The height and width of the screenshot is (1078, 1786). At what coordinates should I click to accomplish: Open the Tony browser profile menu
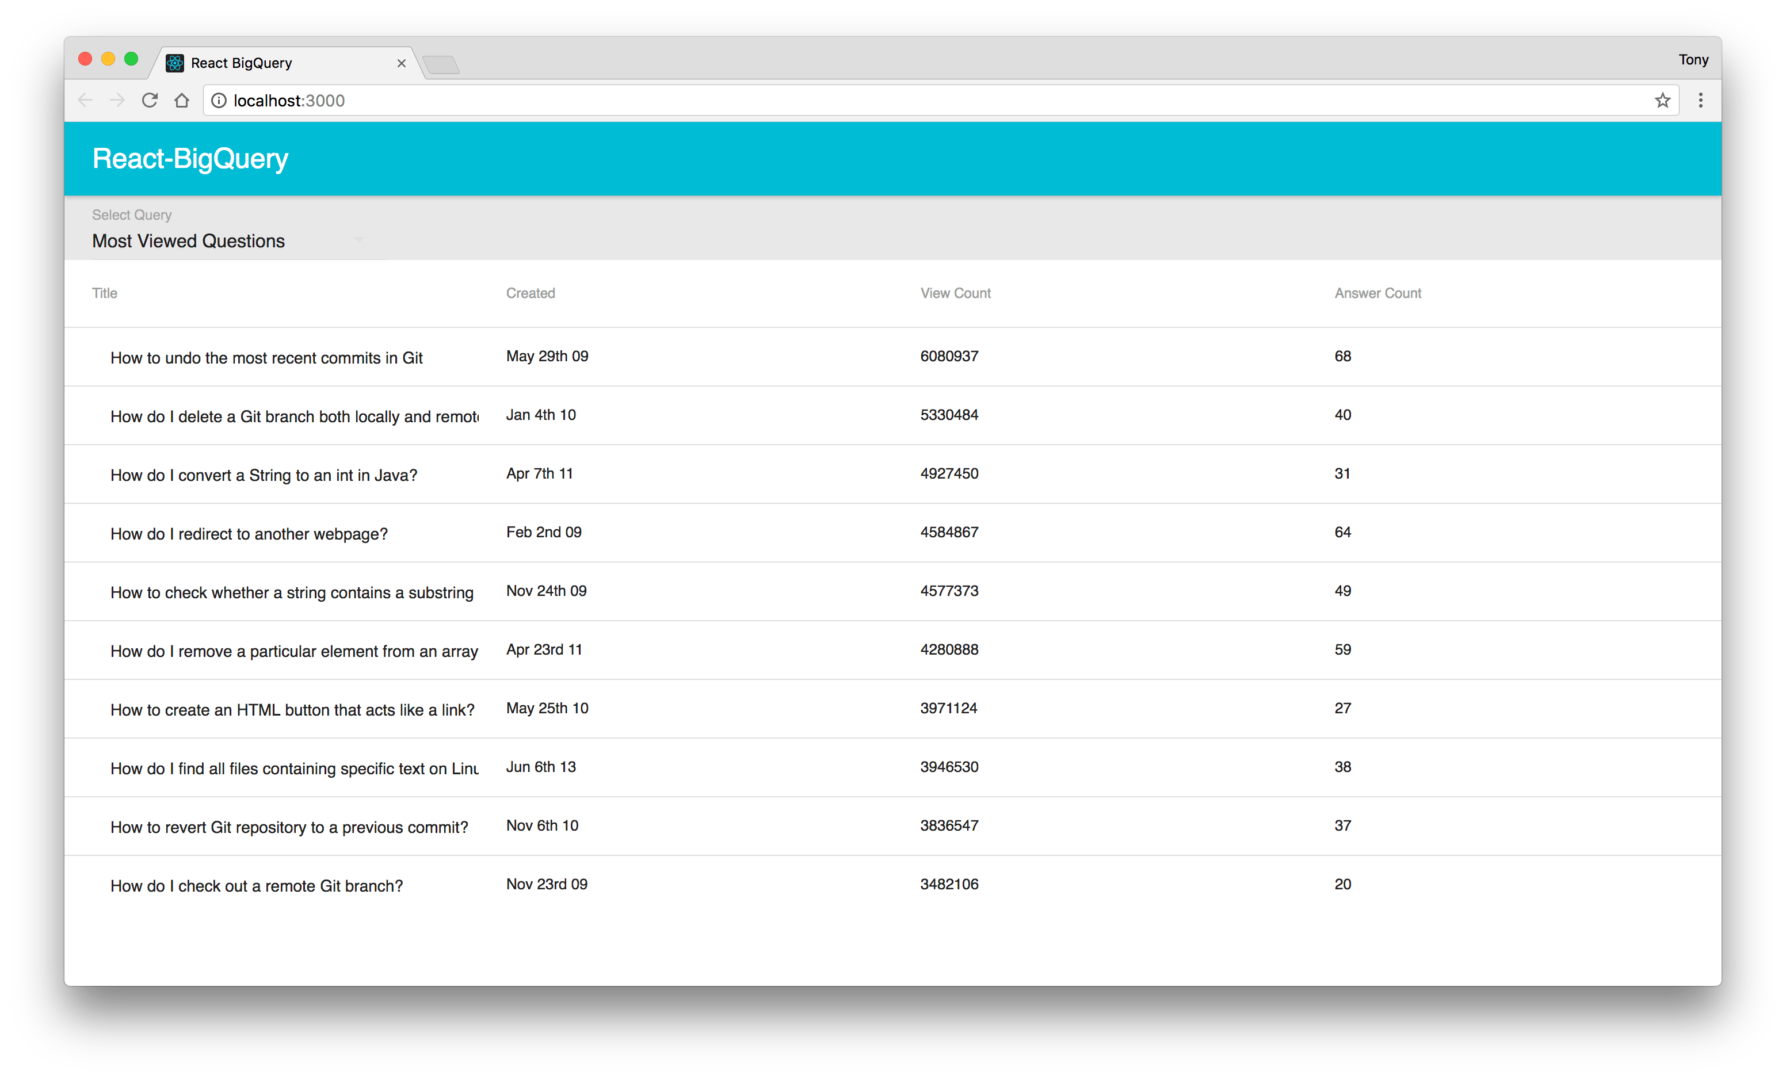point(1693,59)
